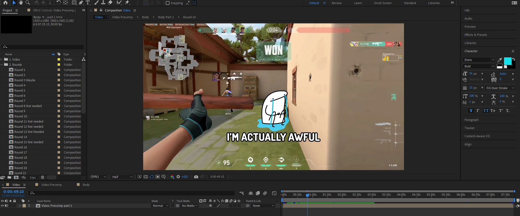Image resolution: width=520 pixels, height=216 pixels.
Task: Switch to the Learn workspace
Action: pos(358,3)
